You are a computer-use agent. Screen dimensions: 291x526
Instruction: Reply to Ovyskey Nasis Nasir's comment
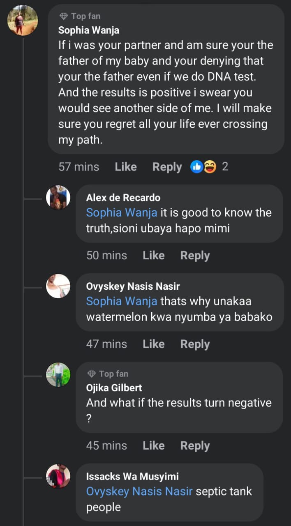pos(195,344)
